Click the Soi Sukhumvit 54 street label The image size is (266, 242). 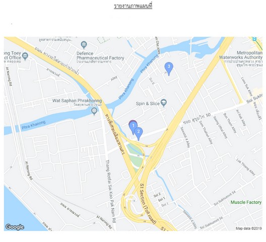pos(225,198)
